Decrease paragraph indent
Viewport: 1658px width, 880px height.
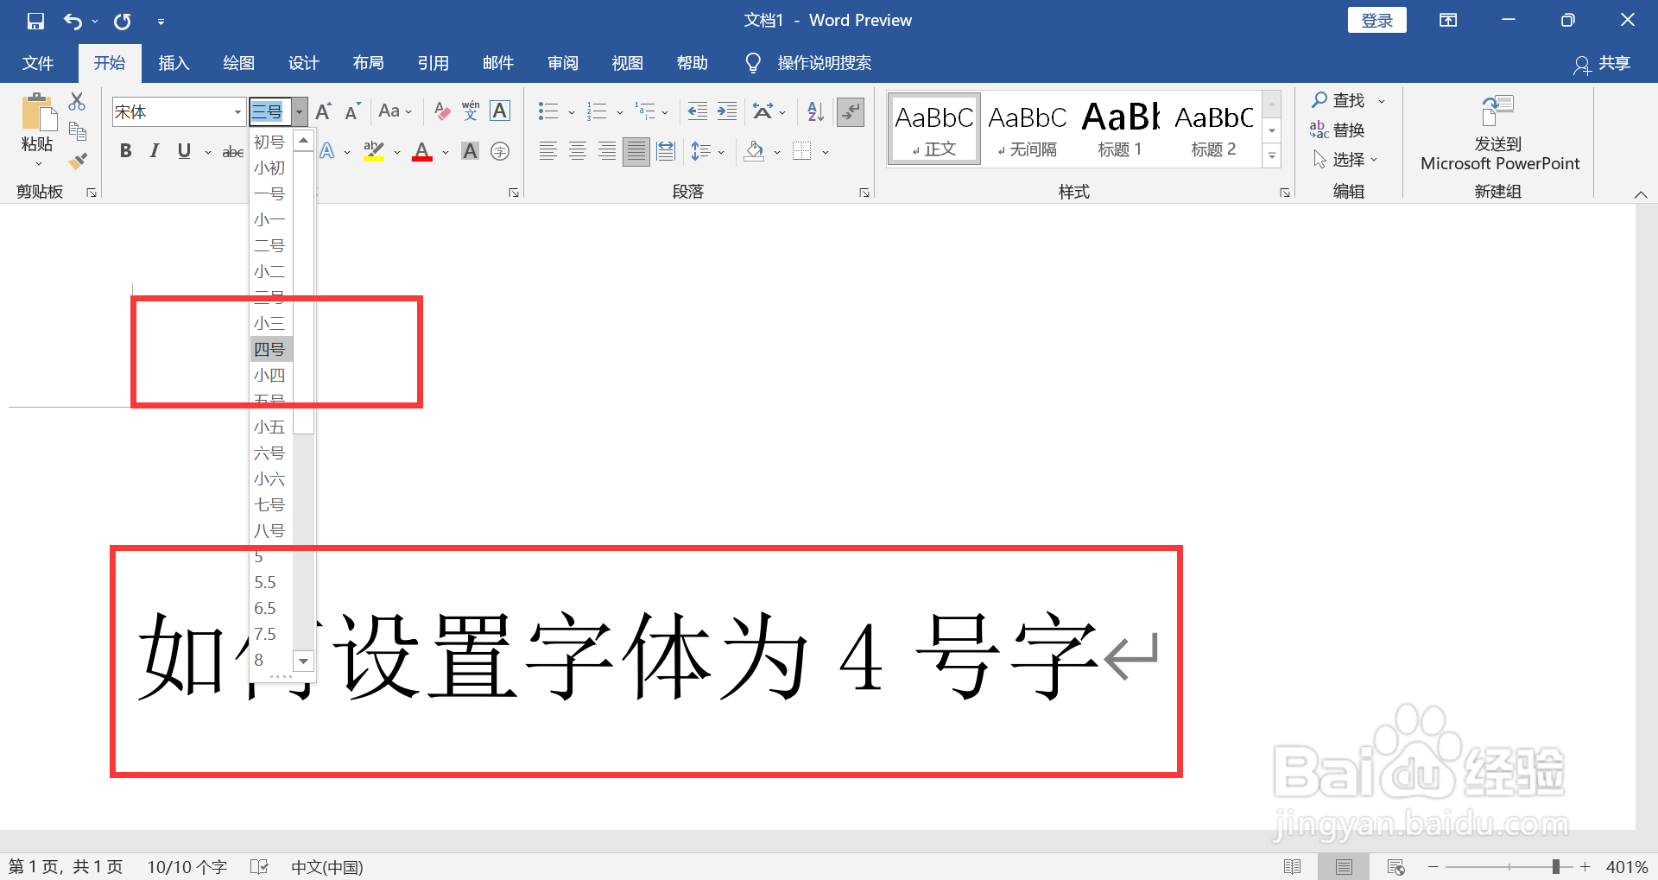pos(698,111)
